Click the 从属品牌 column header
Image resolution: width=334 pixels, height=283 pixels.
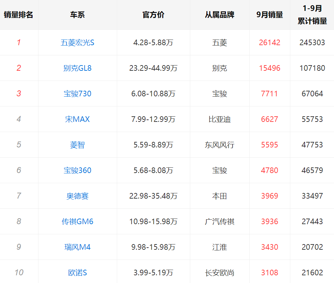[220, 15]
